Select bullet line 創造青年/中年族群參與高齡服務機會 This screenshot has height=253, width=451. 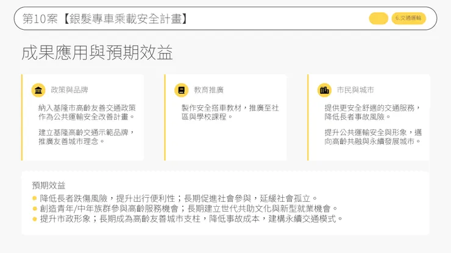pos(189,209)
